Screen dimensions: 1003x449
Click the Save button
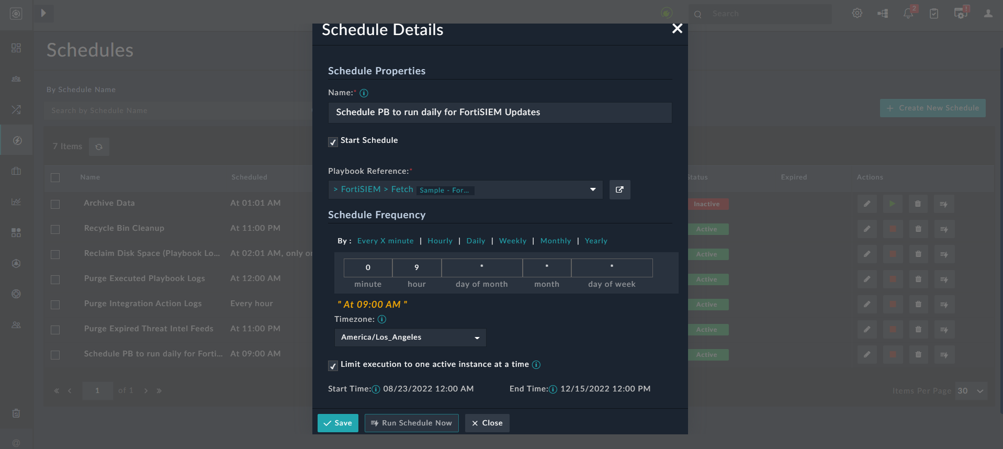(338, 423)
